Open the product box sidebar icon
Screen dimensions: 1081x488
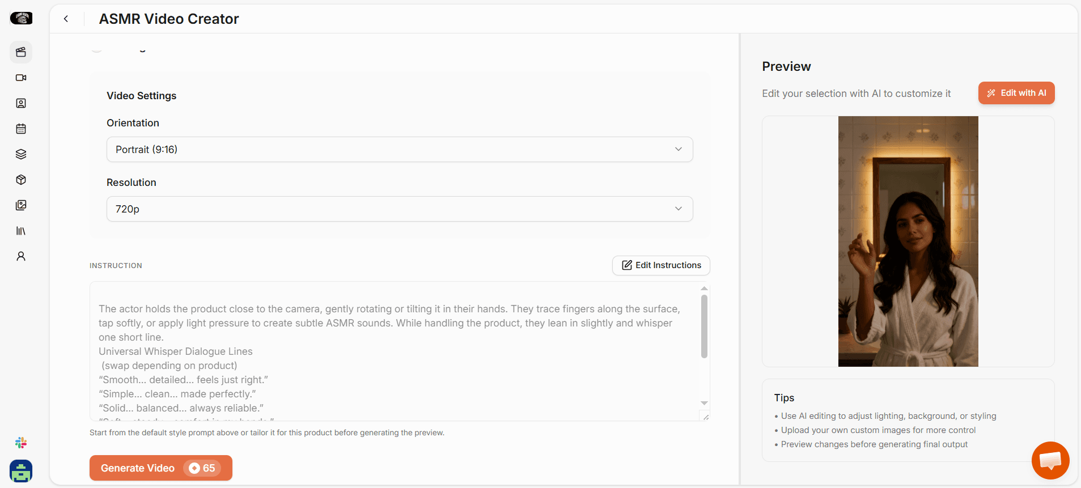[x=21, y=180]
